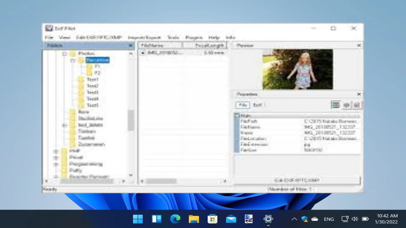
Task: Open Settings gear on the taskbar
Action: (x=268, y=219)
